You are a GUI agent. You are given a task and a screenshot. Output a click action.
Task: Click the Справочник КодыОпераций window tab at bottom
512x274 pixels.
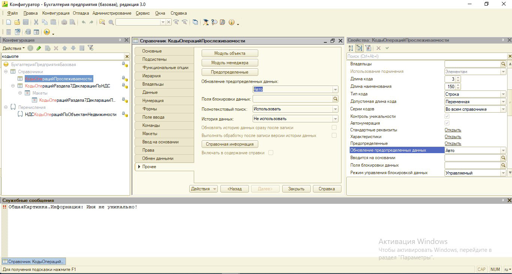(x=33, y=261)
